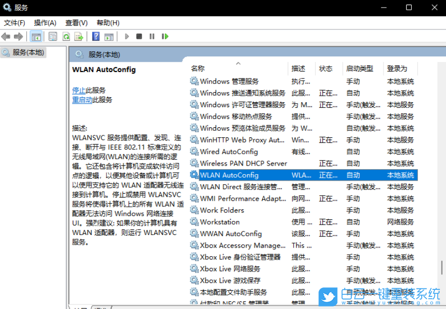The image size is (446, 309).
Task: Click the Restart Service icon
Action: click(164, 36)
